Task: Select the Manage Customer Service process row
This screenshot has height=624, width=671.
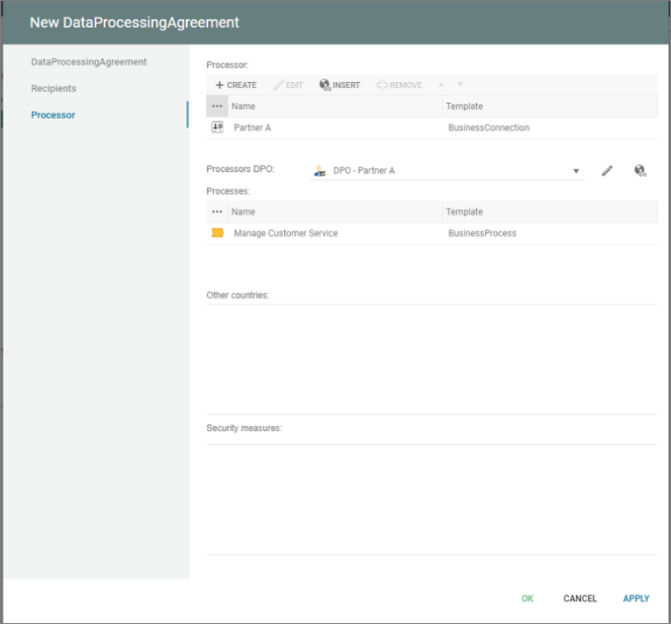Action: pos(286,233)
